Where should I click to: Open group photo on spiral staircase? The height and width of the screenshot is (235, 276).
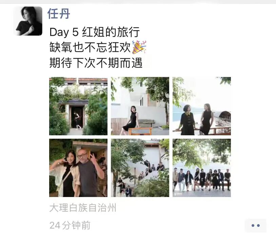(140, 168)
